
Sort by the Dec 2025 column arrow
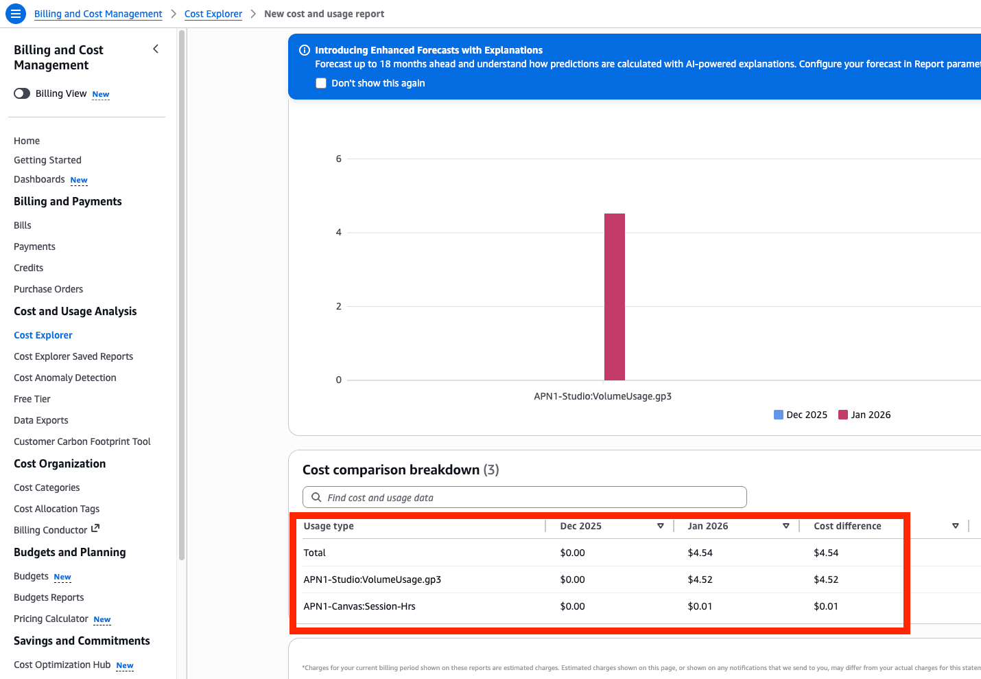pyautogui.click(x=661, y=526)
